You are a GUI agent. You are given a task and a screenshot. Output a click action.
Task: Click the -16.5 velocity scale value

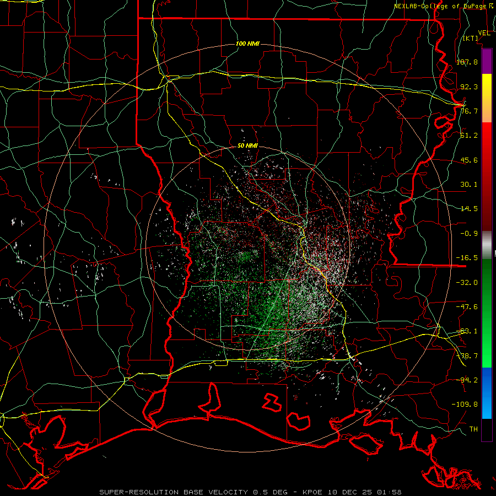[467, 258]
